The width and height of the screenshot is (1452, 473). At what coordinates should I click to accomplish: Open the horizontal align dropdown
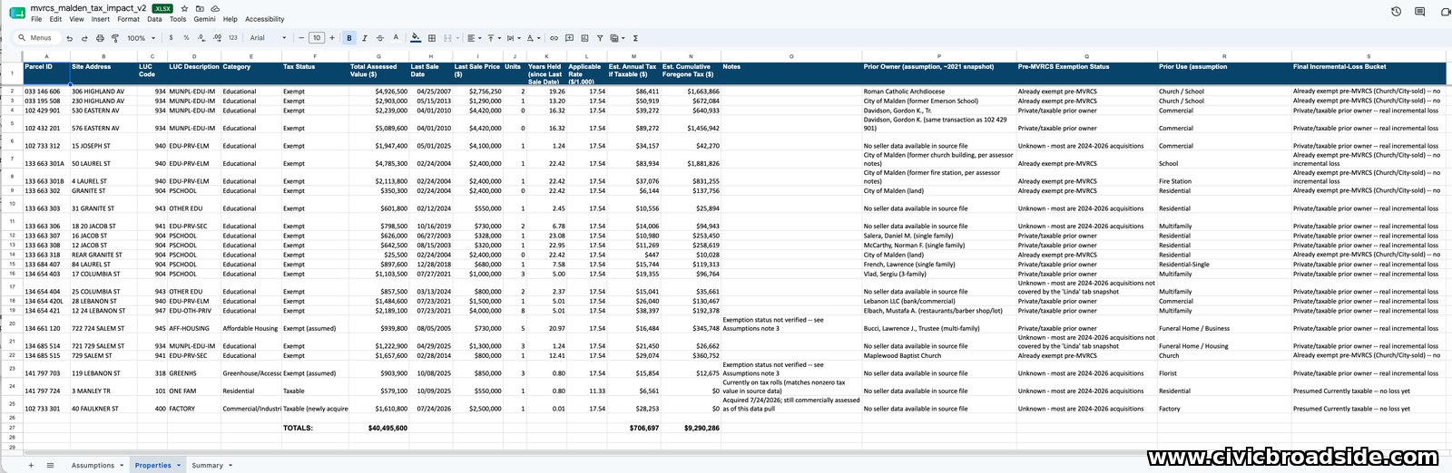[474, 38]
